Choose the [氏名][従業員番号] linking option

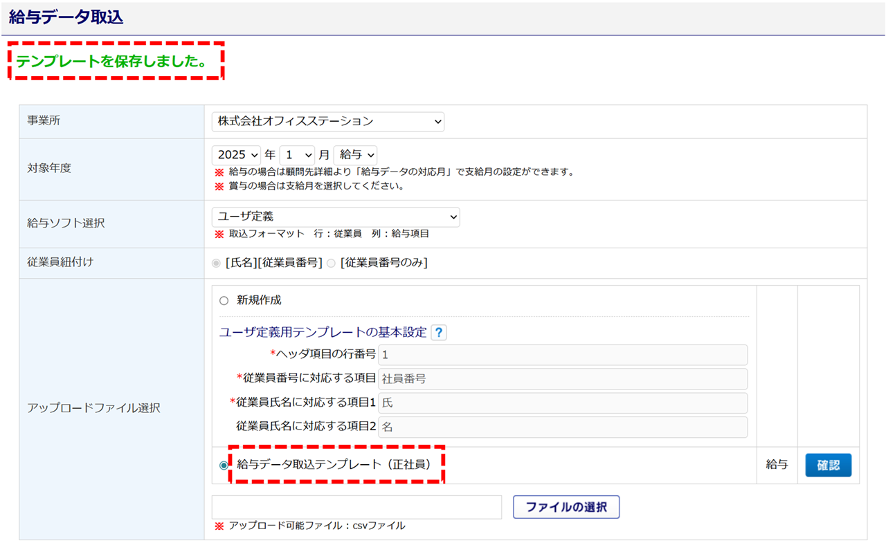(217, 264)
